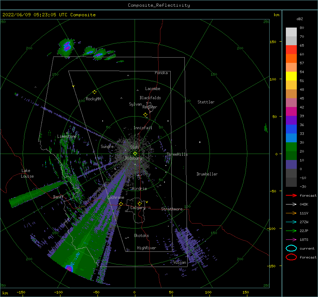Click the intense storm cell at southwest radar edge
This screenshot has height=297, width=318.
click(x=69, y=268)
